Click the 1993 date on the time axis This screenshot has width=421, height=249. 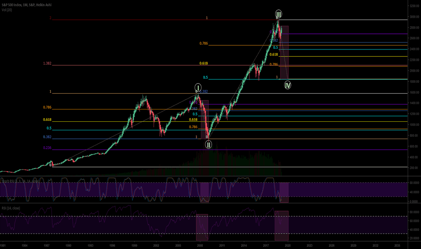[x=90, y=245]
